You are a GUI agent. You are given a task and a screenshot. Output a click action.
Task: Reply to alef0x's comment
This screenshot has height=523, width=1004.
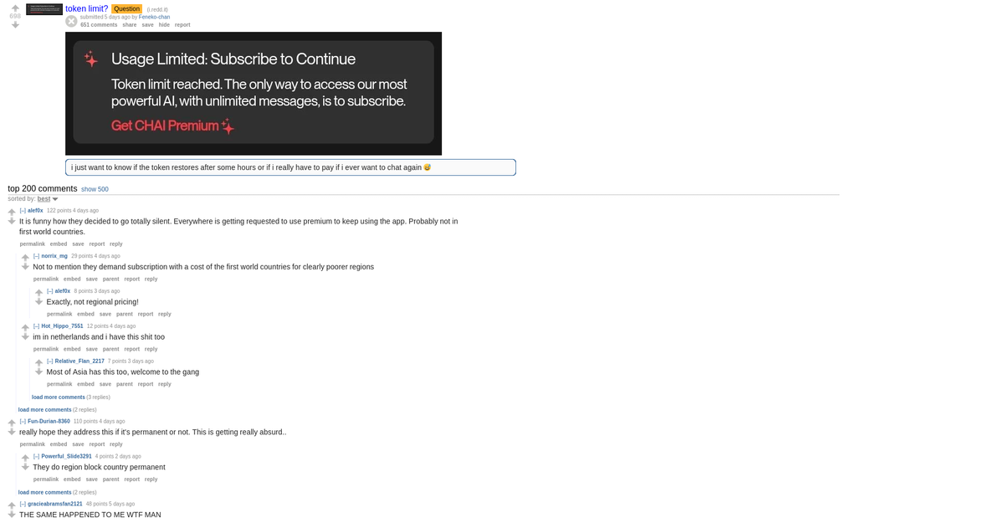[x=115, y=244]
